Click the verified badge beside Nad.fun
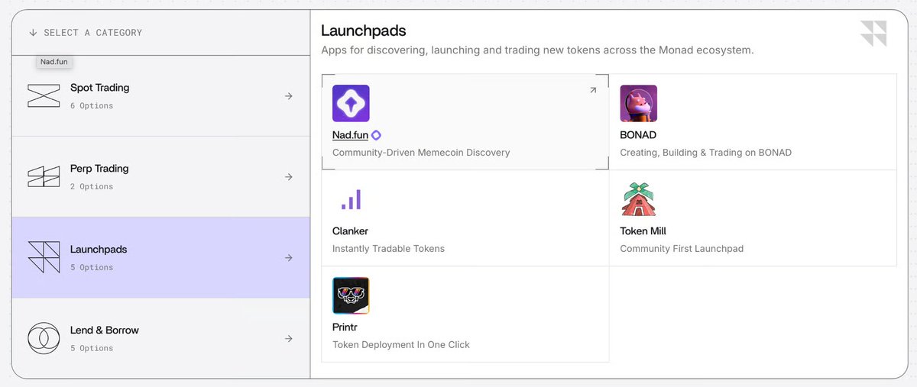This screenshot has height=387, width=917. 376,135
